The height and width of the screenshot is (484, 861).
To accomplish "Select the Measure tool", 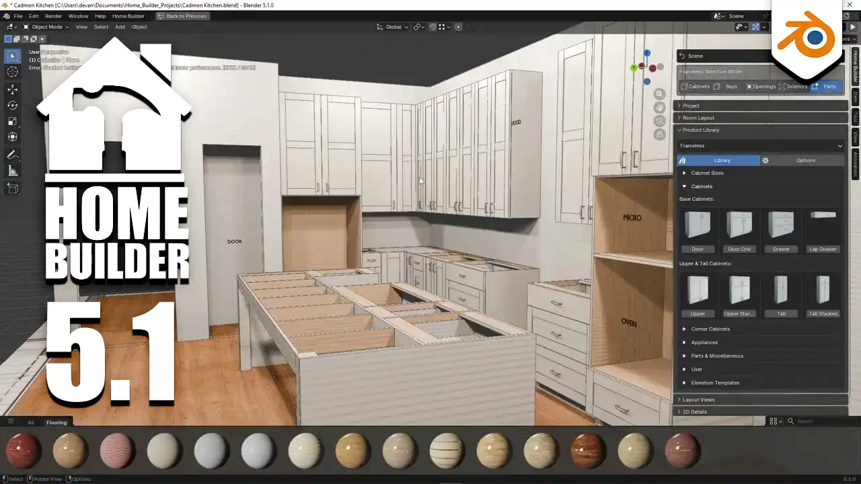I will [x=12, y=171].
